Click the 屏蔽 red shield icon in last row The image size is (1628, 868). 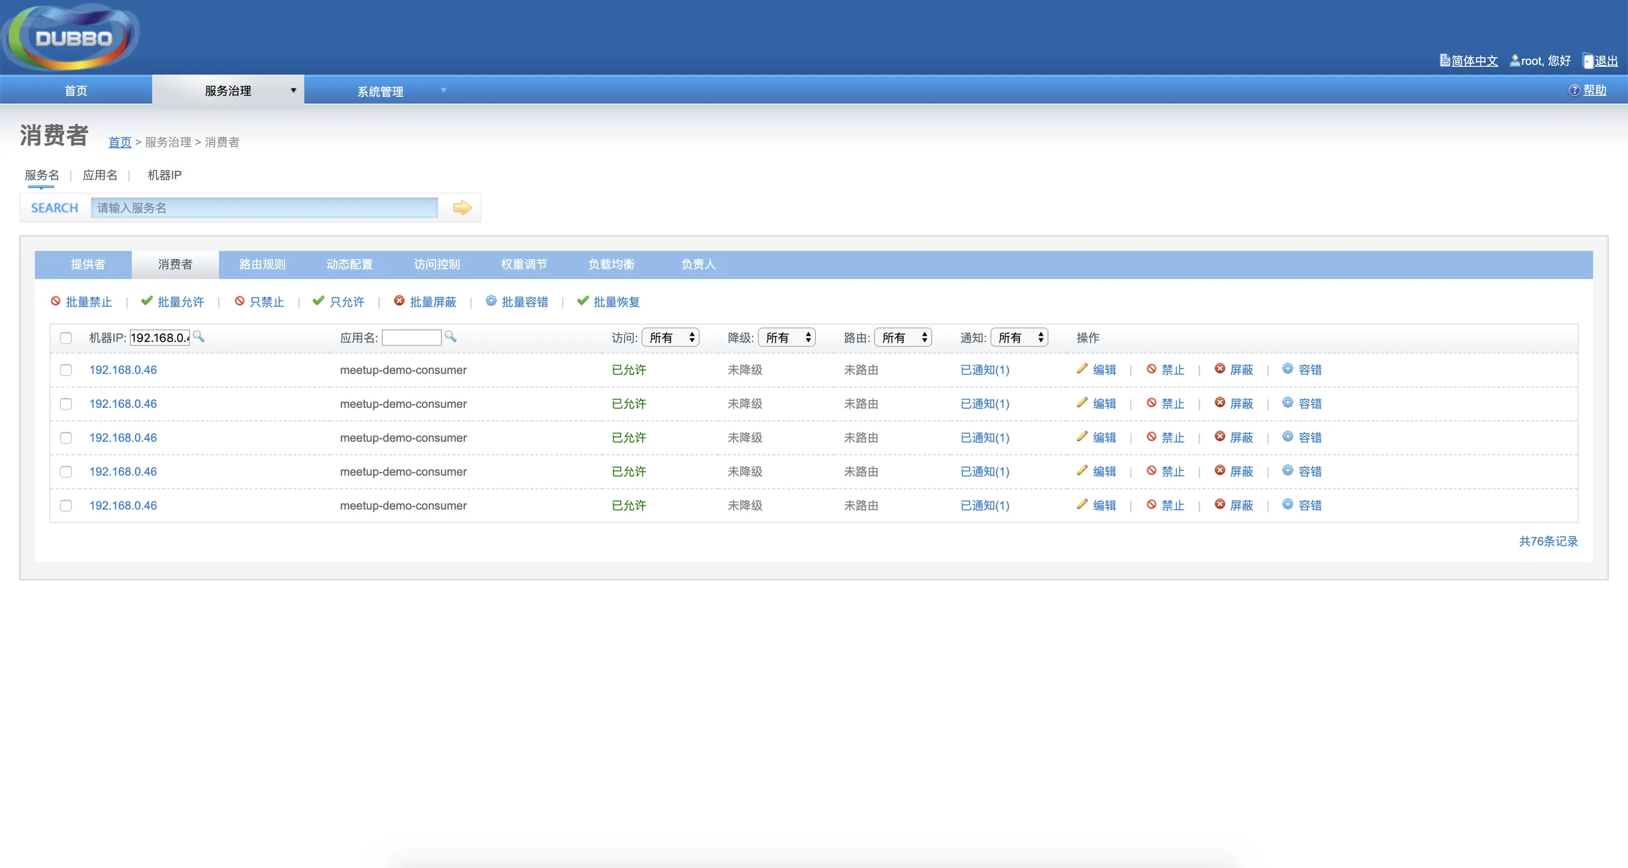click(1220, 505)
